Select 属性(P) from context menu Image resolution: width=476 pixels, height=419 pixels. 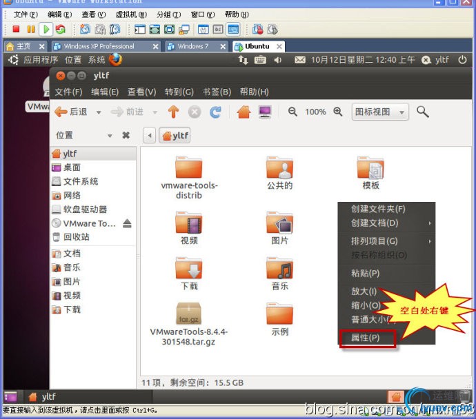tap(367, 338)
